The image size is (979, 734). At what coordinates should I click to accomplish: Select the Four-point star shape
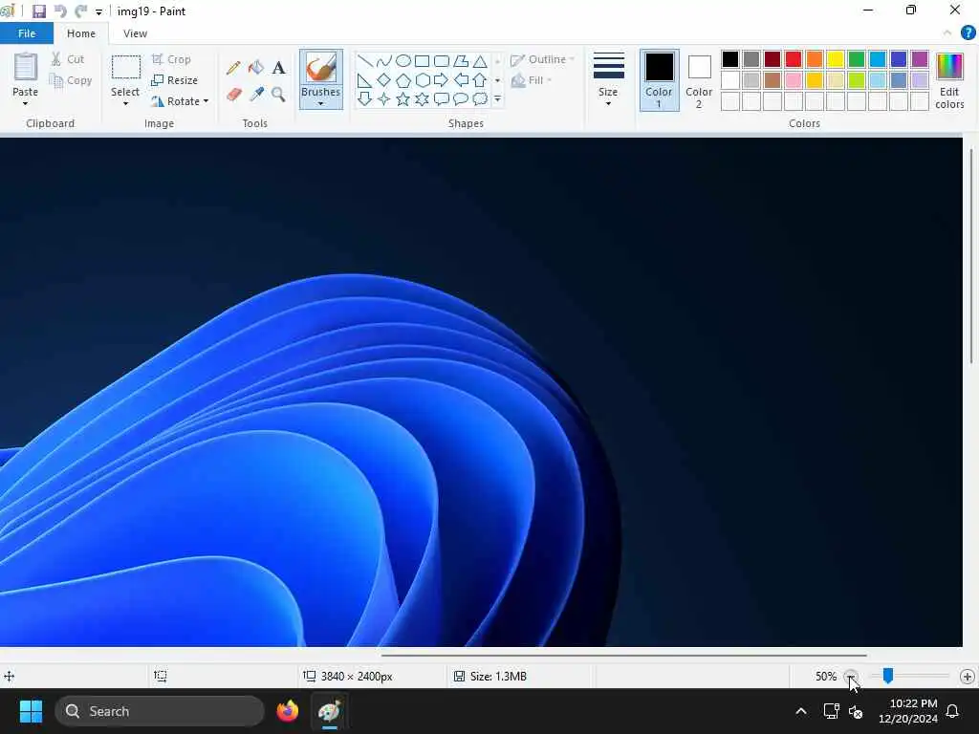(x=384, y=98)
